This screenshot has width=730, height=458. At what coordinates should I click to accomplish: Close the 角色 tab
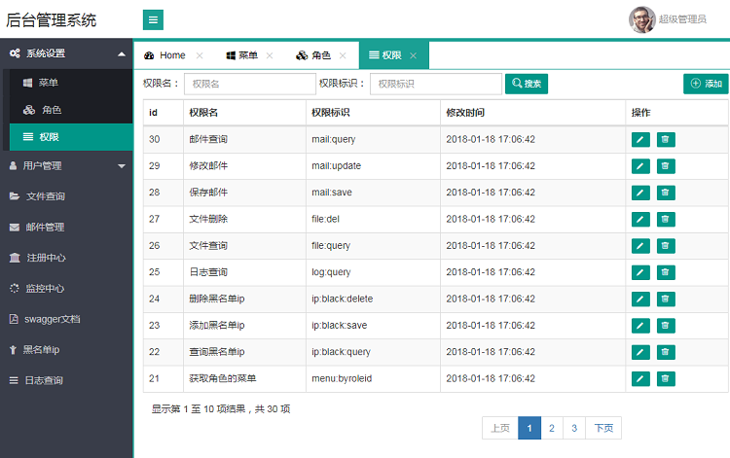(x=343, y=55)
